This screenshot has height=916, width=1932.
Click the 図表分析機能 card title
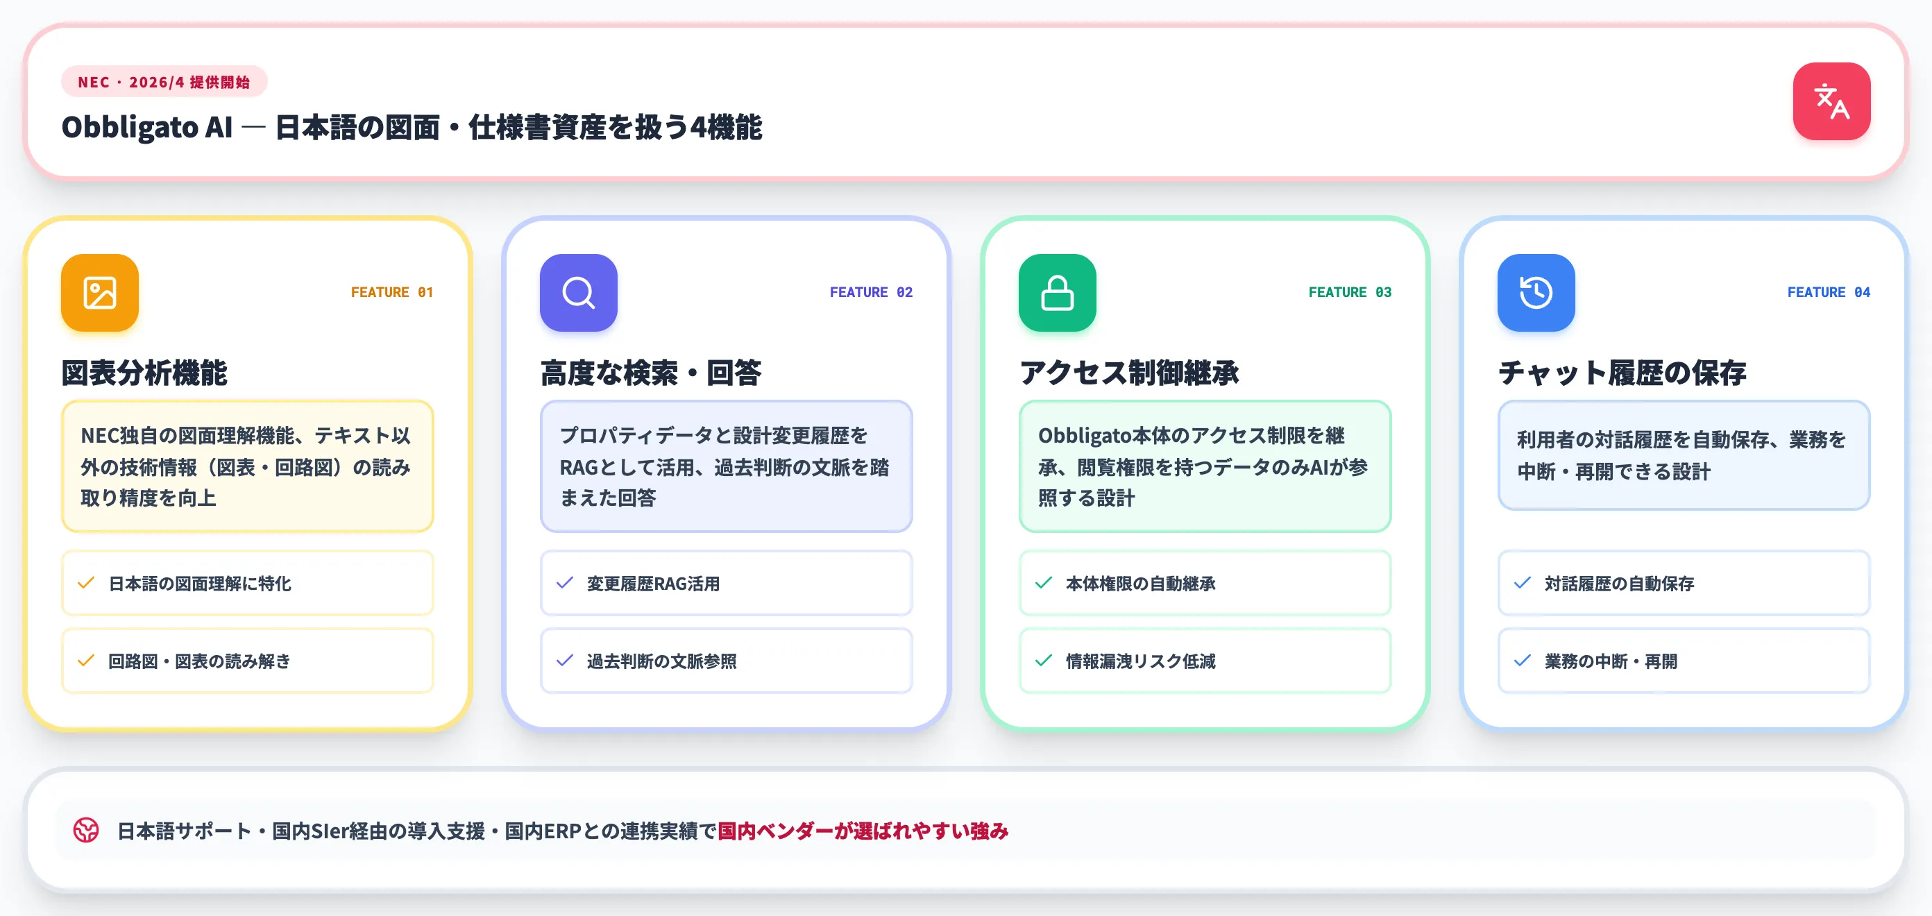(144, 373)
